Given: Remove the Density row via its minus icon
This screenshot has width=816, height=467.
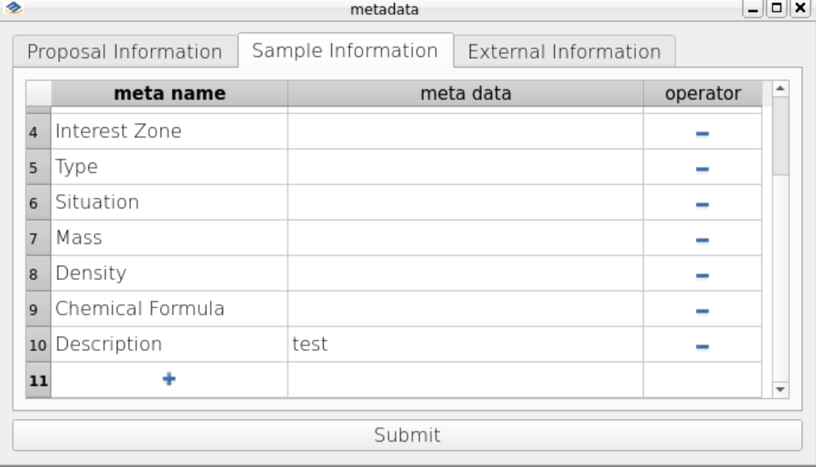Looking at the screenshot, I should pyautogui.click(x=702, y=275).
